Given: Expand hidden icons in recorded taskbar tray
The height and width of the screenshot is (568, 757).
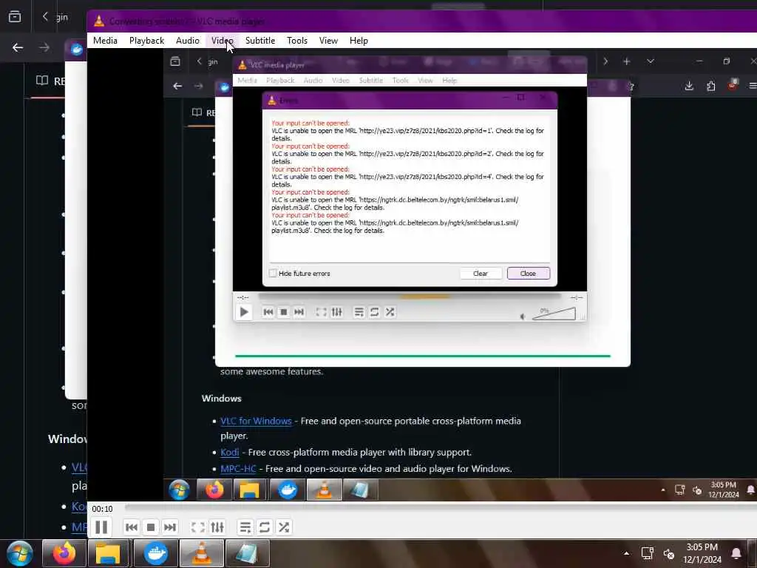Looking at the screenshot, I should click(663, 490).
